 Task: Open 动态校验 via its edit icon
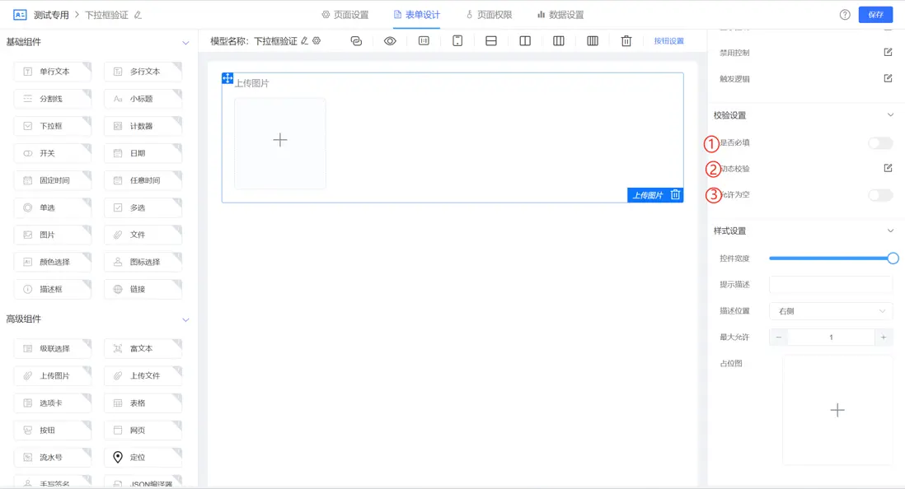(x=887, y=168)
